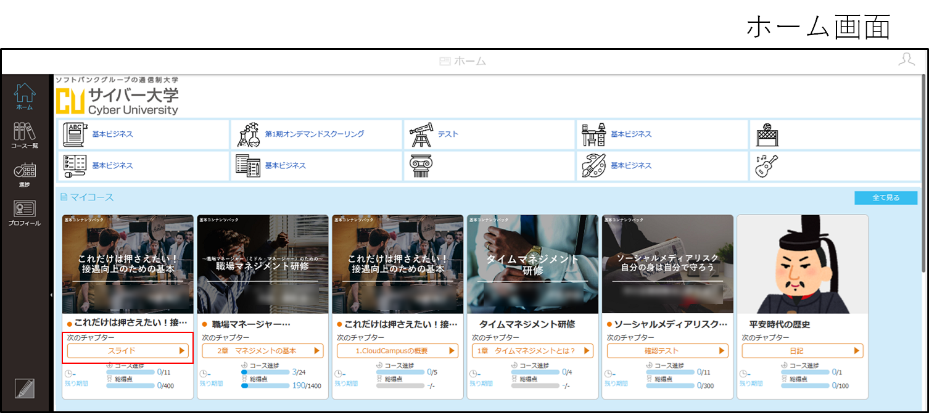Click the clock icon on the タイムマネジメント研修 card
Screen dimensions: 929x415
(473, 374)
